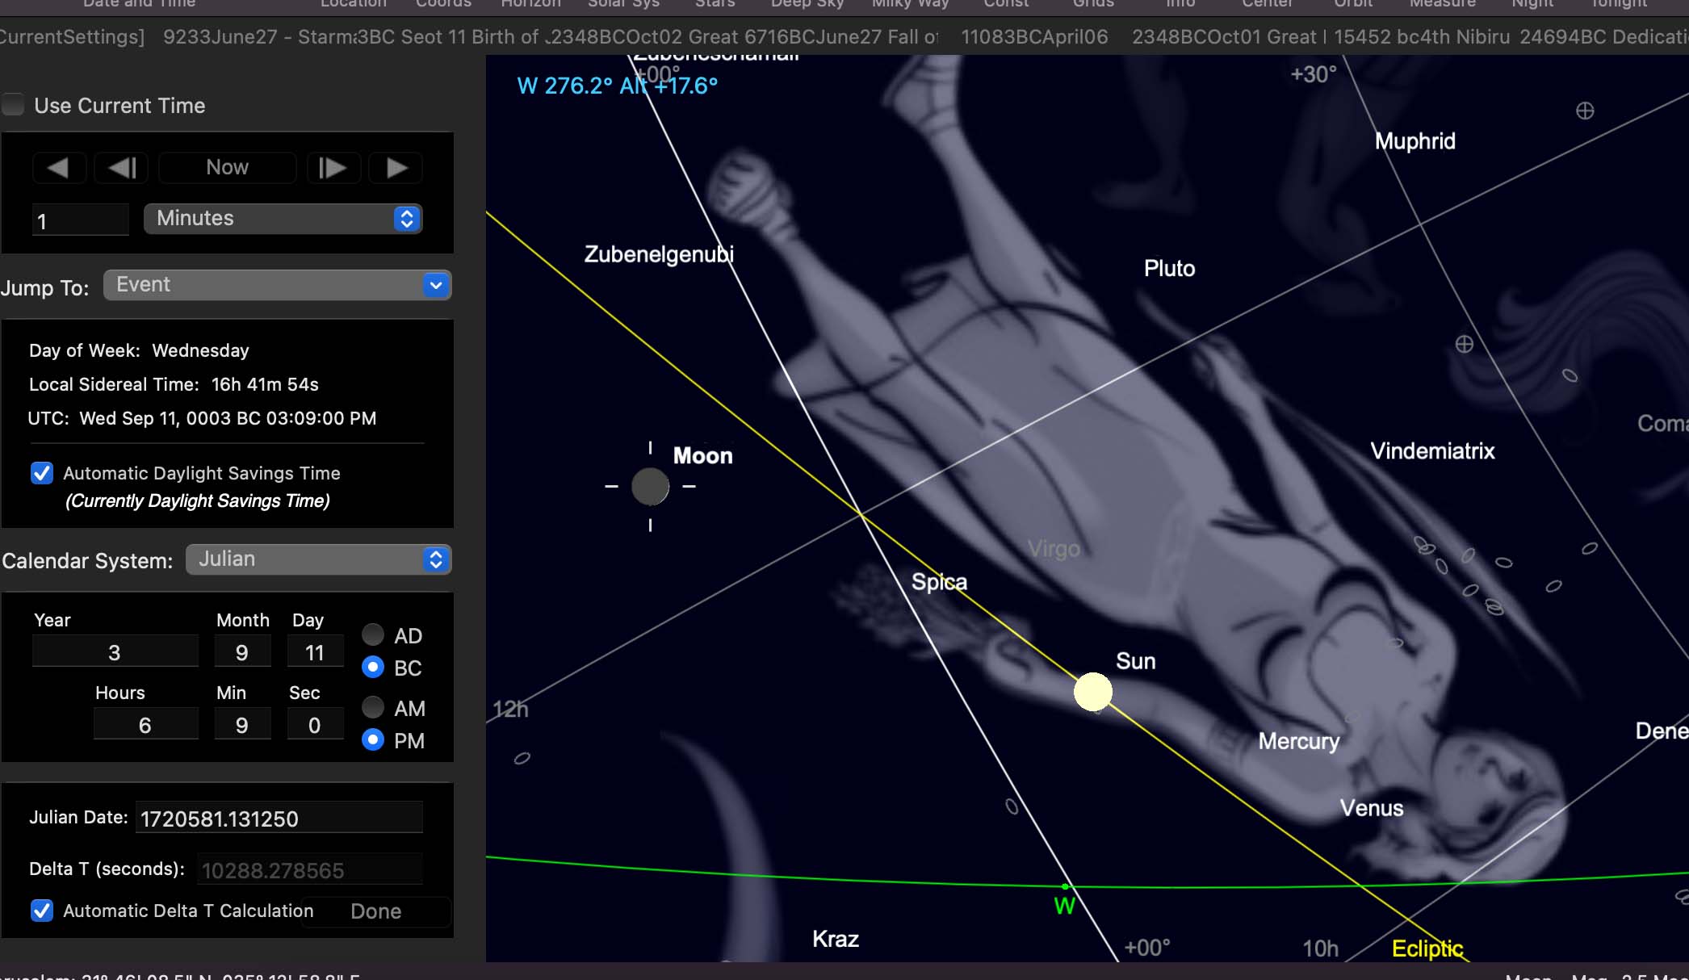Select the AM radio button
1689x980 pixels.
[x=373, y=707]
